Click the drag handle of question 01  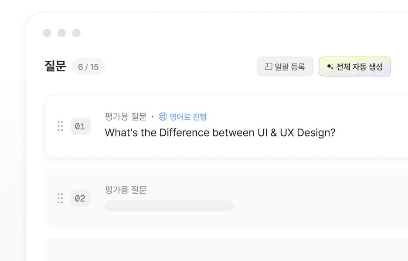60,126
